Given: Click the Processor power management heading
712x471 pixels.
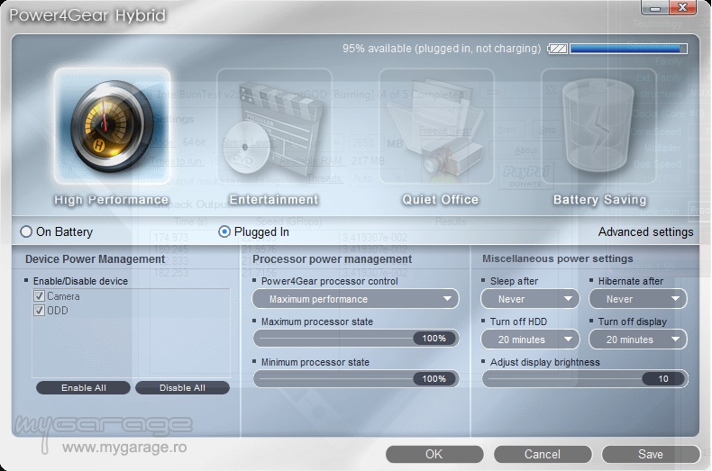Looking at the screenshot, I should [x=332, y=259].
